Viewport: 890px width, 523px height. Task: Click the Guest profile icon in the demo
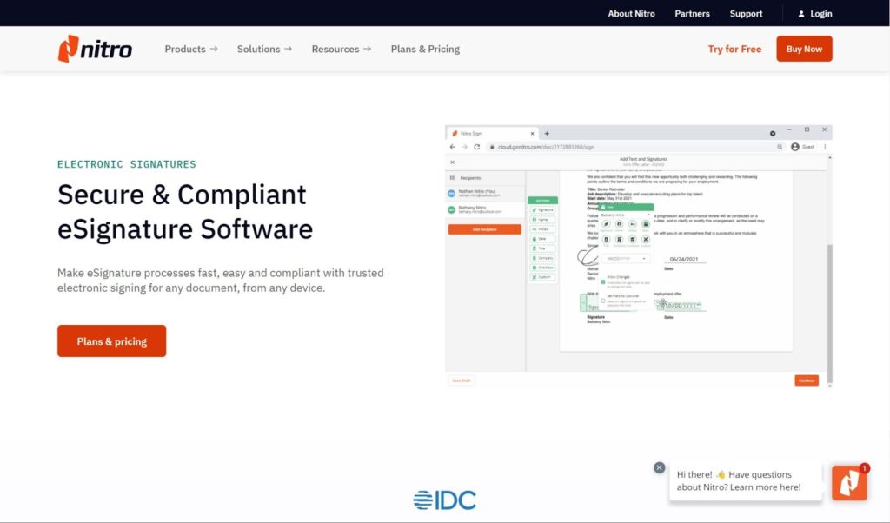pos(794,147)
